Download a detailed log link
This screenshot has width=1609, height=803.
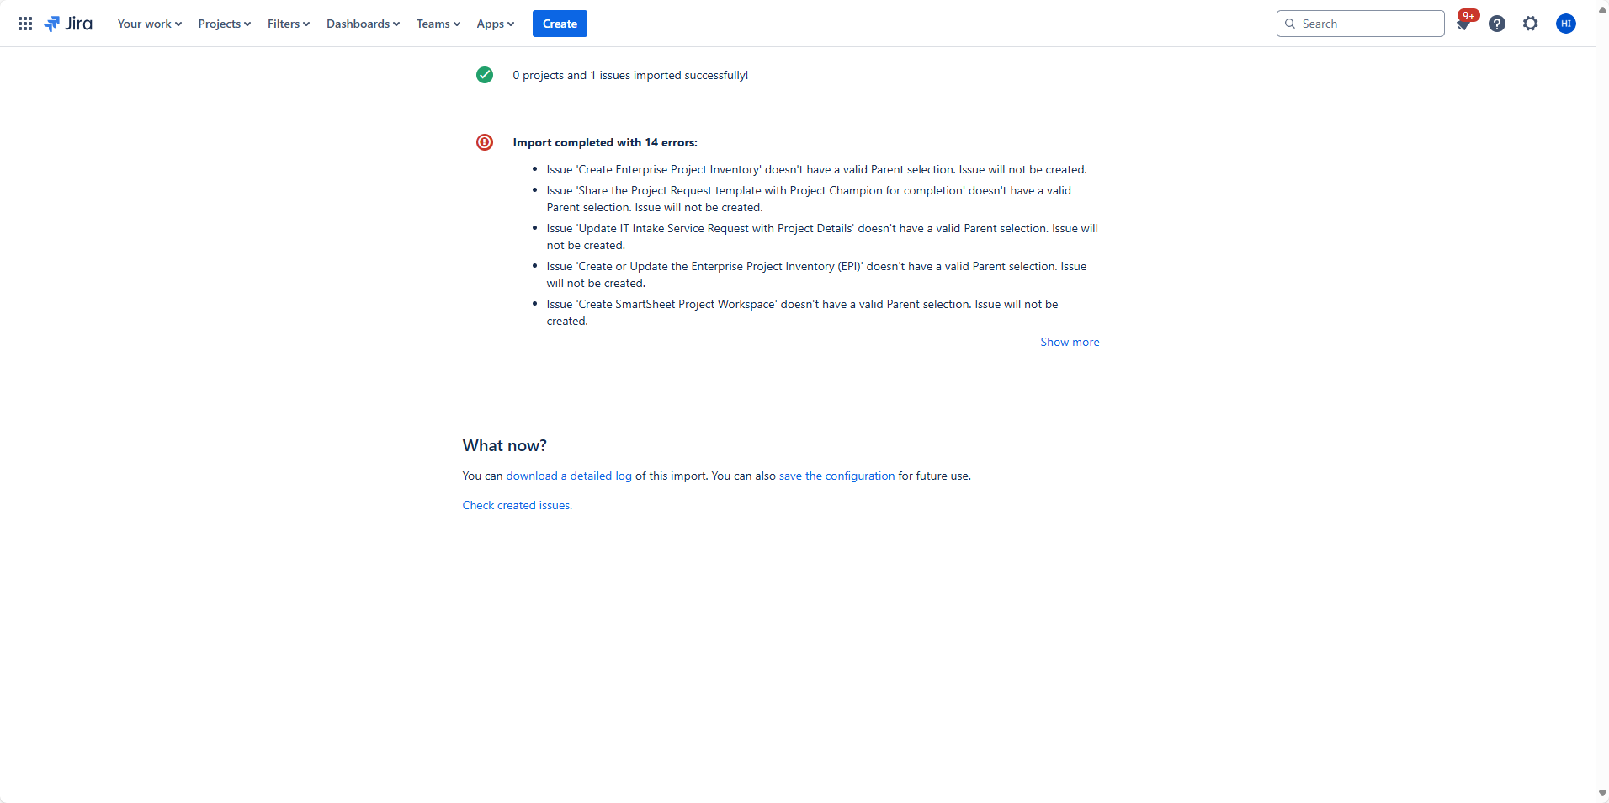(x=569, y=476)
